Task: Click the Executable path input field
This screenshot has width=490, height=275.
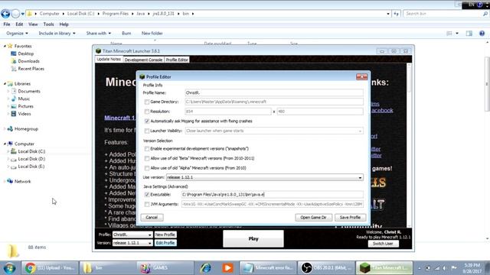Action: (x=273, y=195)
